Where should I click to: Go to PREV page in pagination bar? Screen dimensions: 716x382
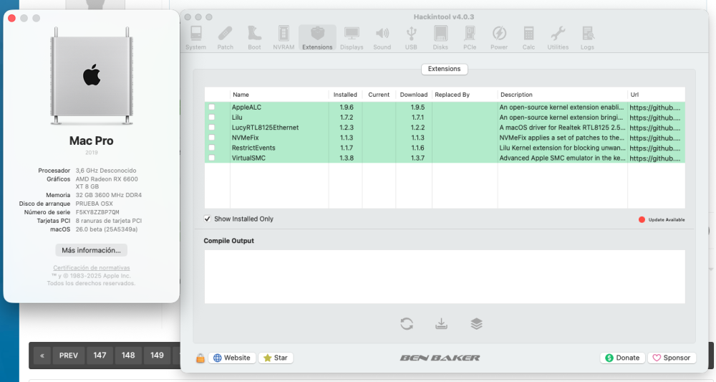(69, 355)
